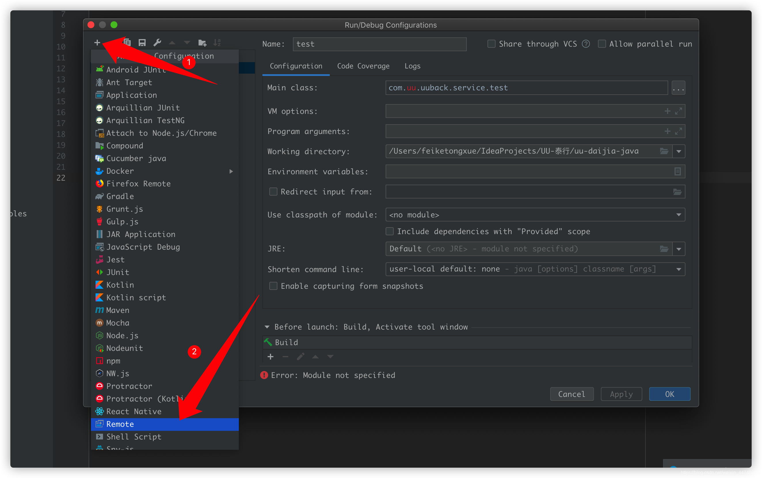Screen dimensions: 762x478
Task: Select React Native configuration type
Action: coord(165,412)
